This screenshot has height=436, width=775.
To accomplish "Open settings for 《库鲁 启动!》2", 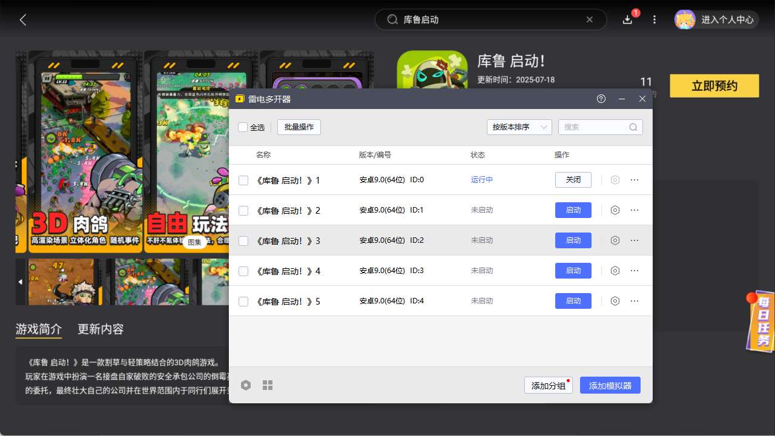I will 615,210.
